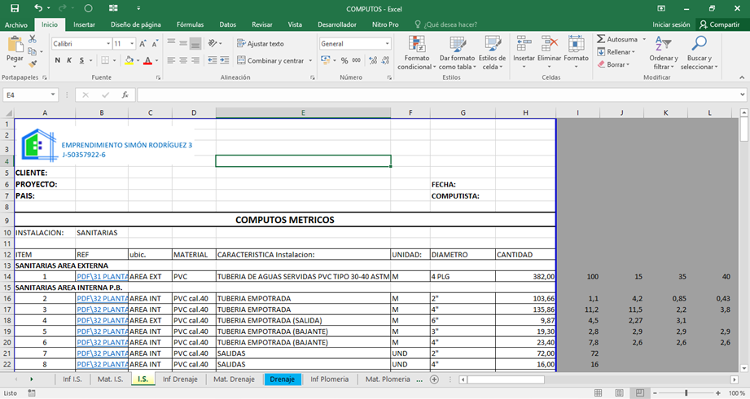Undo the last action
750x399 pixels.
pyautogui.click(x=38, y=8)
